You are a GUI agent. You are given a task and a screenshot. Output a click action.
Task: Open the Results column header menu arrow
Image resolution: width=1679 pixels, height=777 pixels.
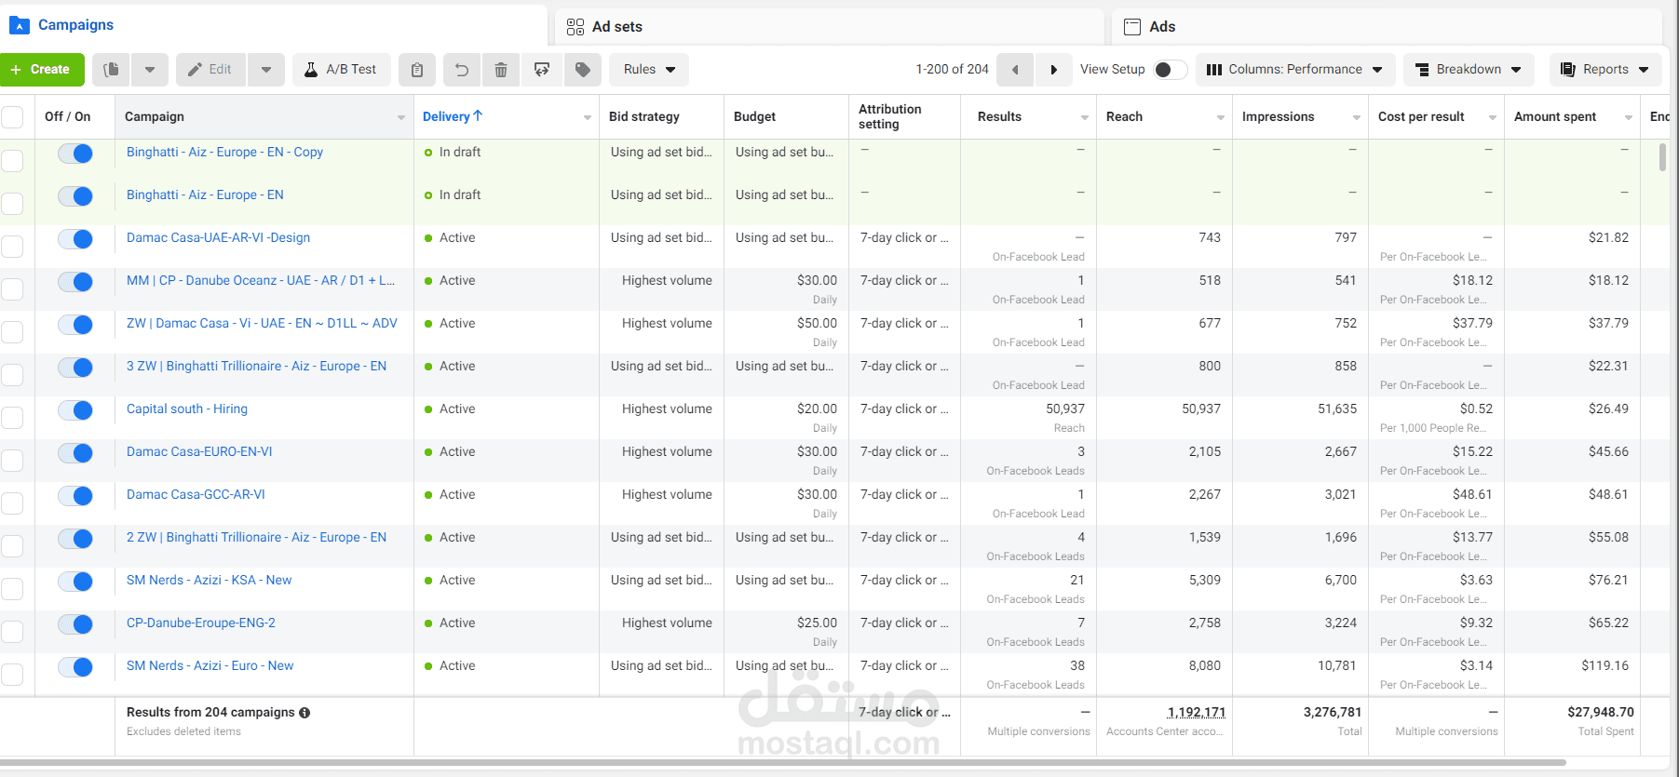point(1085,117)
